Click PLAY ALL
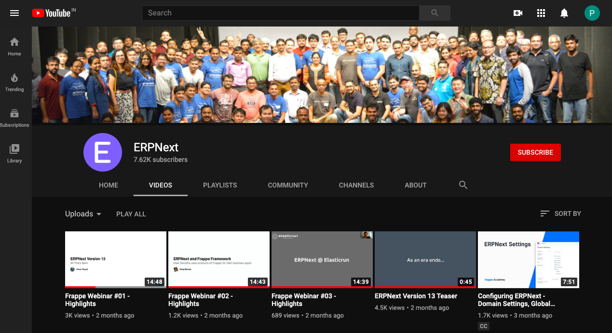This screenshot has width=612, height=333. point(131,214)
